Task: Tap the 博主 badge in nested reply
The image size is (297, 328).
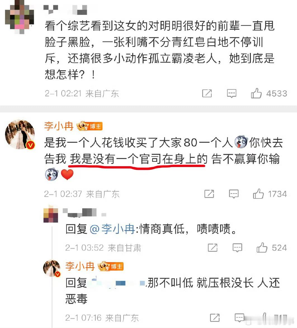Action: tap(111, 266)
